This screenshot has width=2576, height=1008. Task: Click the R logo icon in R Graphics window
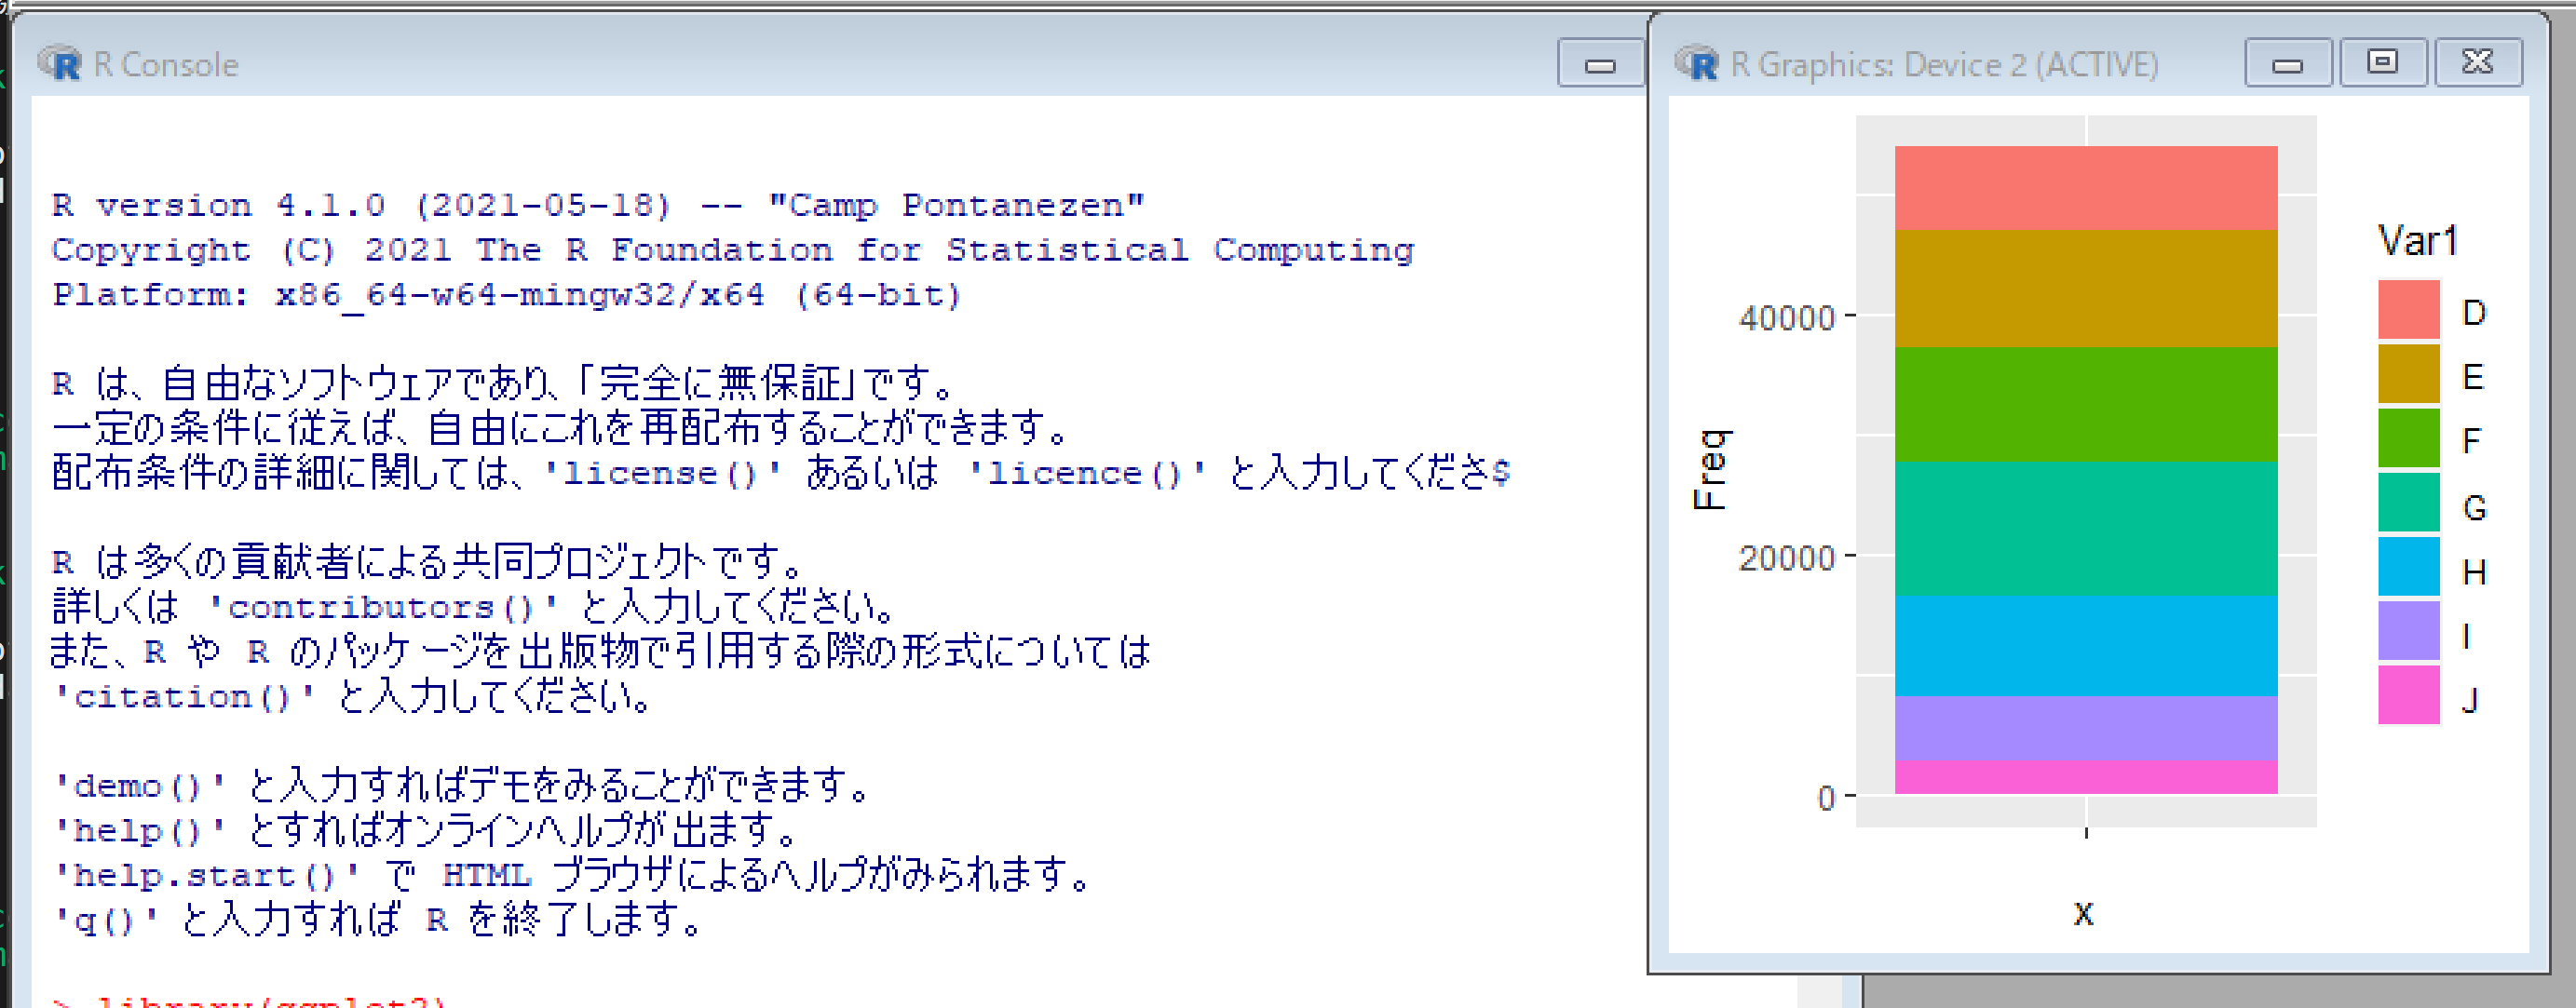pos(1696,64)
